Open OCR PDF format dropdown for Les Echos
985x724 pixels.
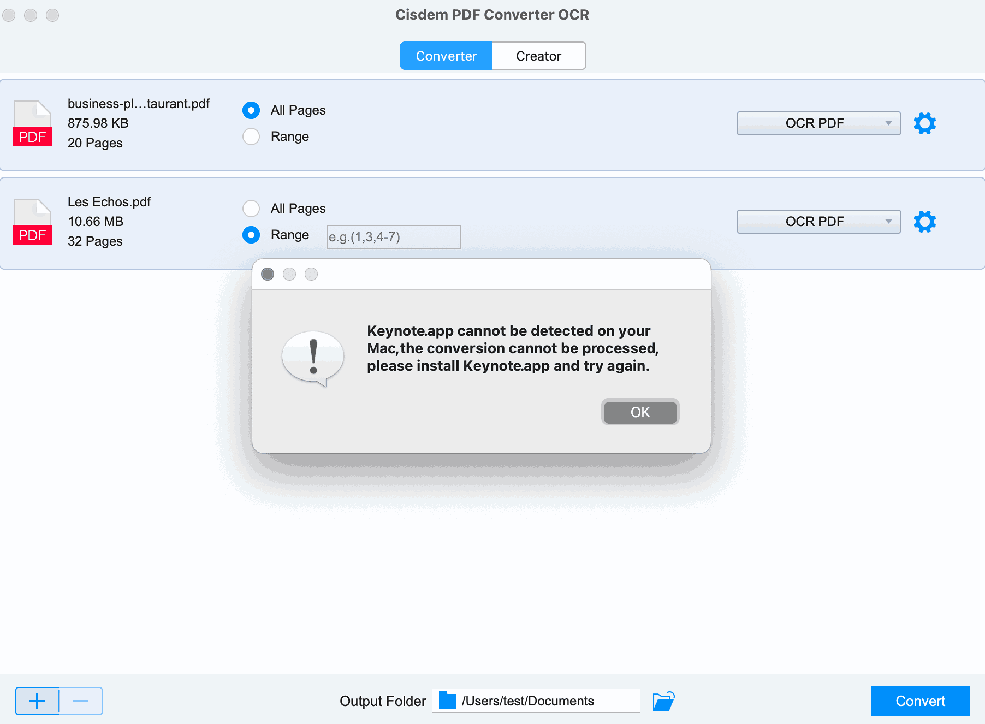click(818, 222)
